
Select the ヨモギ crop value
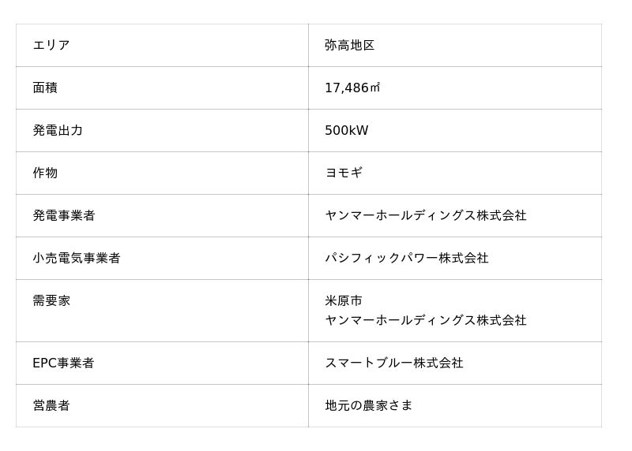tap(344, 173)
